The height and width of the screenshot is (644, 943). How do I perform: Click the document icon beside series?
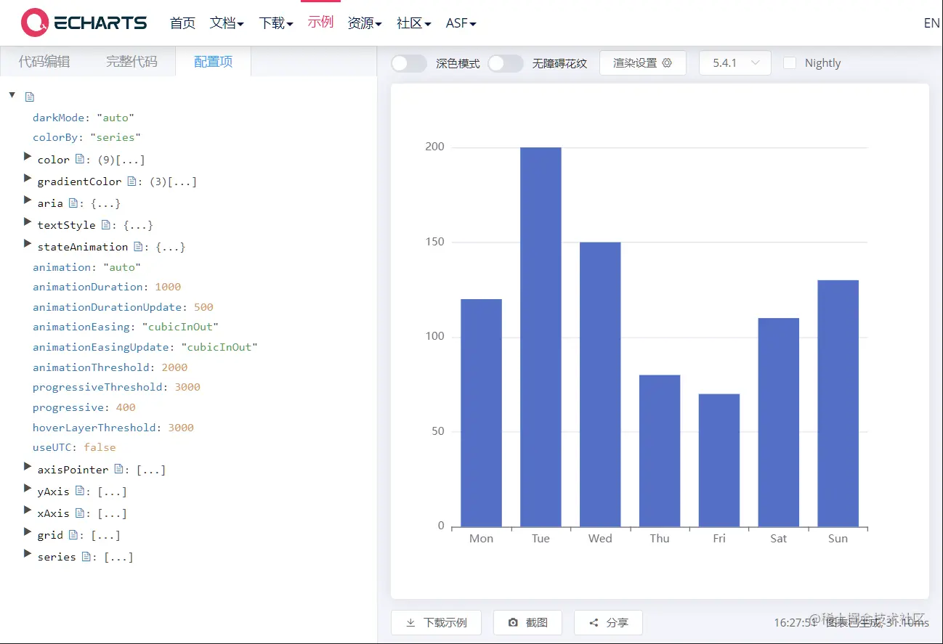pyautogui.click(x=86, y=556)
